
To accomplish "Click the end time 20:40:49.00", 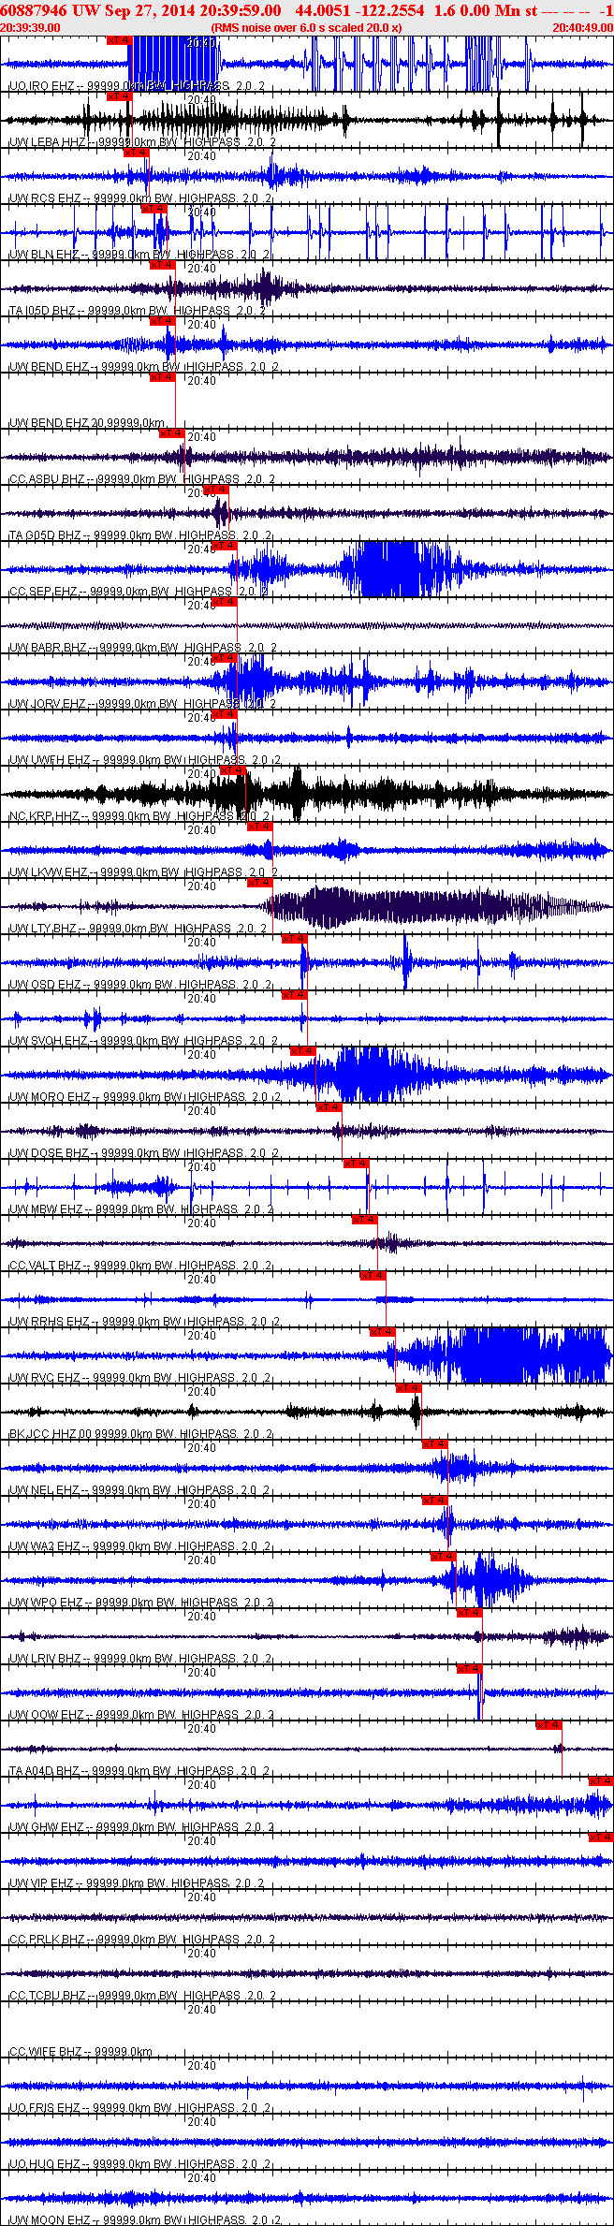I will (582, 27).
